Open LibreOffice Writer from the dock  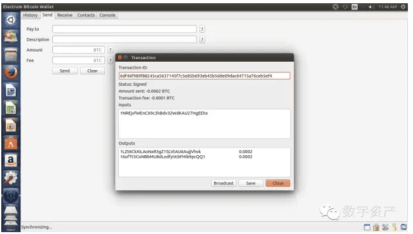click(x=11, y=91)
